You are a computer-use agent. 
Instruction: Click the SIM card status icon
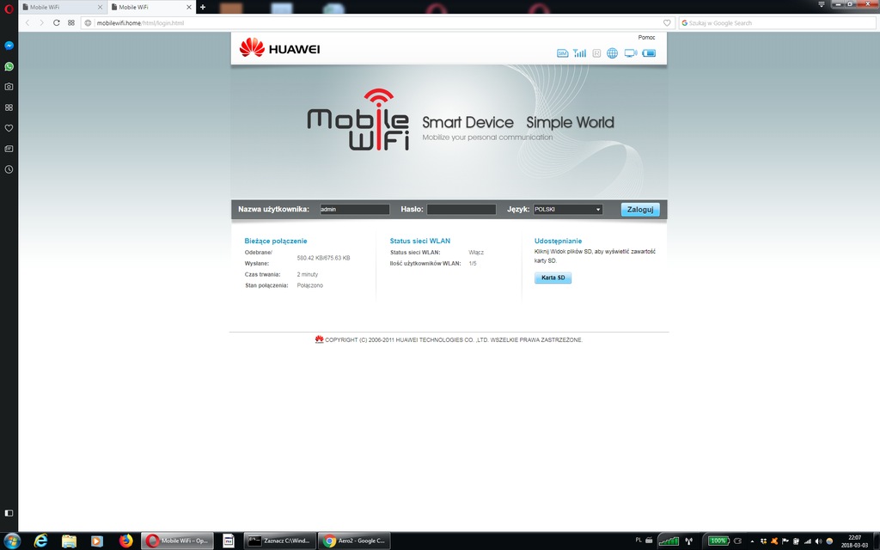(x=562, y=53)
